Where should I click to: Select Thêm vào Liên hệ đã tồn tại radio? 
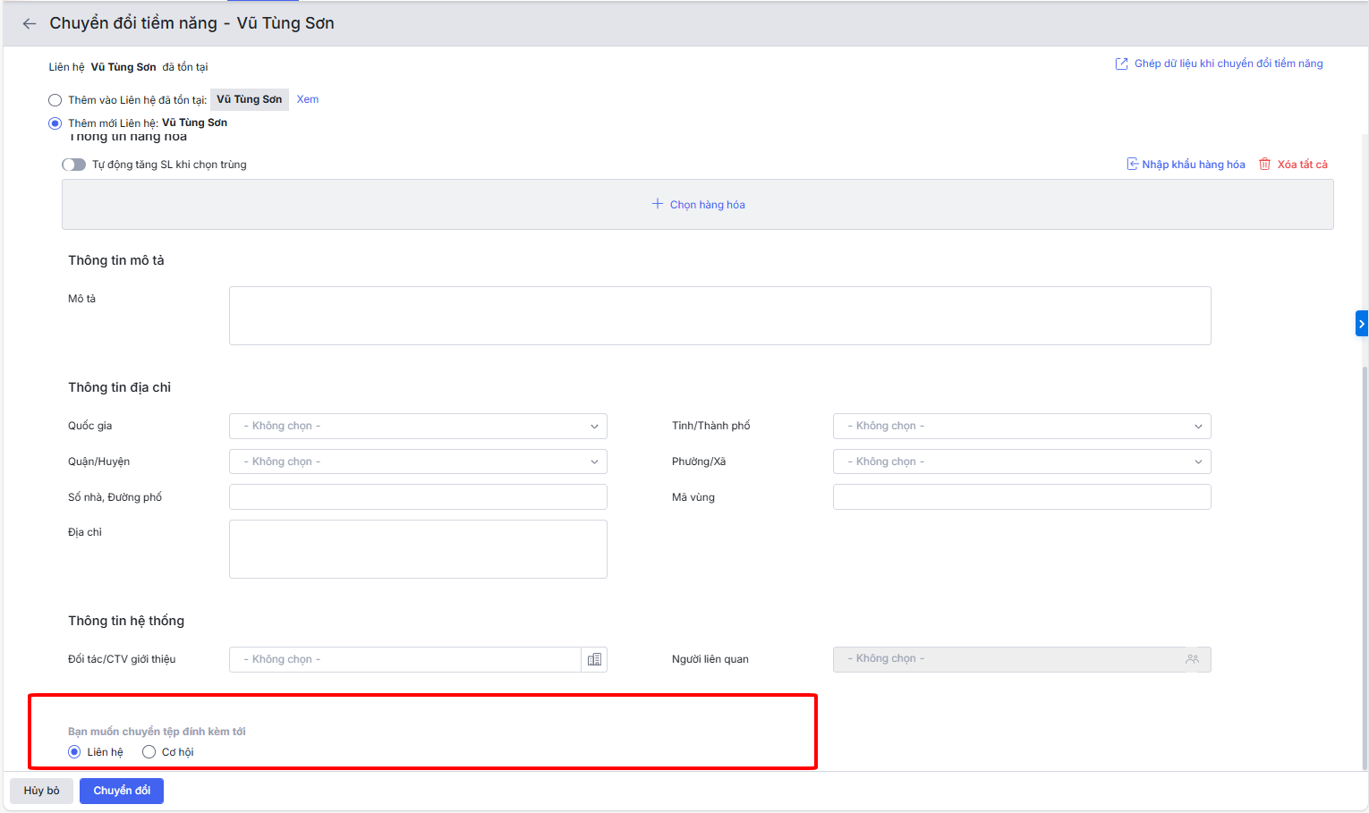point(55,100)
